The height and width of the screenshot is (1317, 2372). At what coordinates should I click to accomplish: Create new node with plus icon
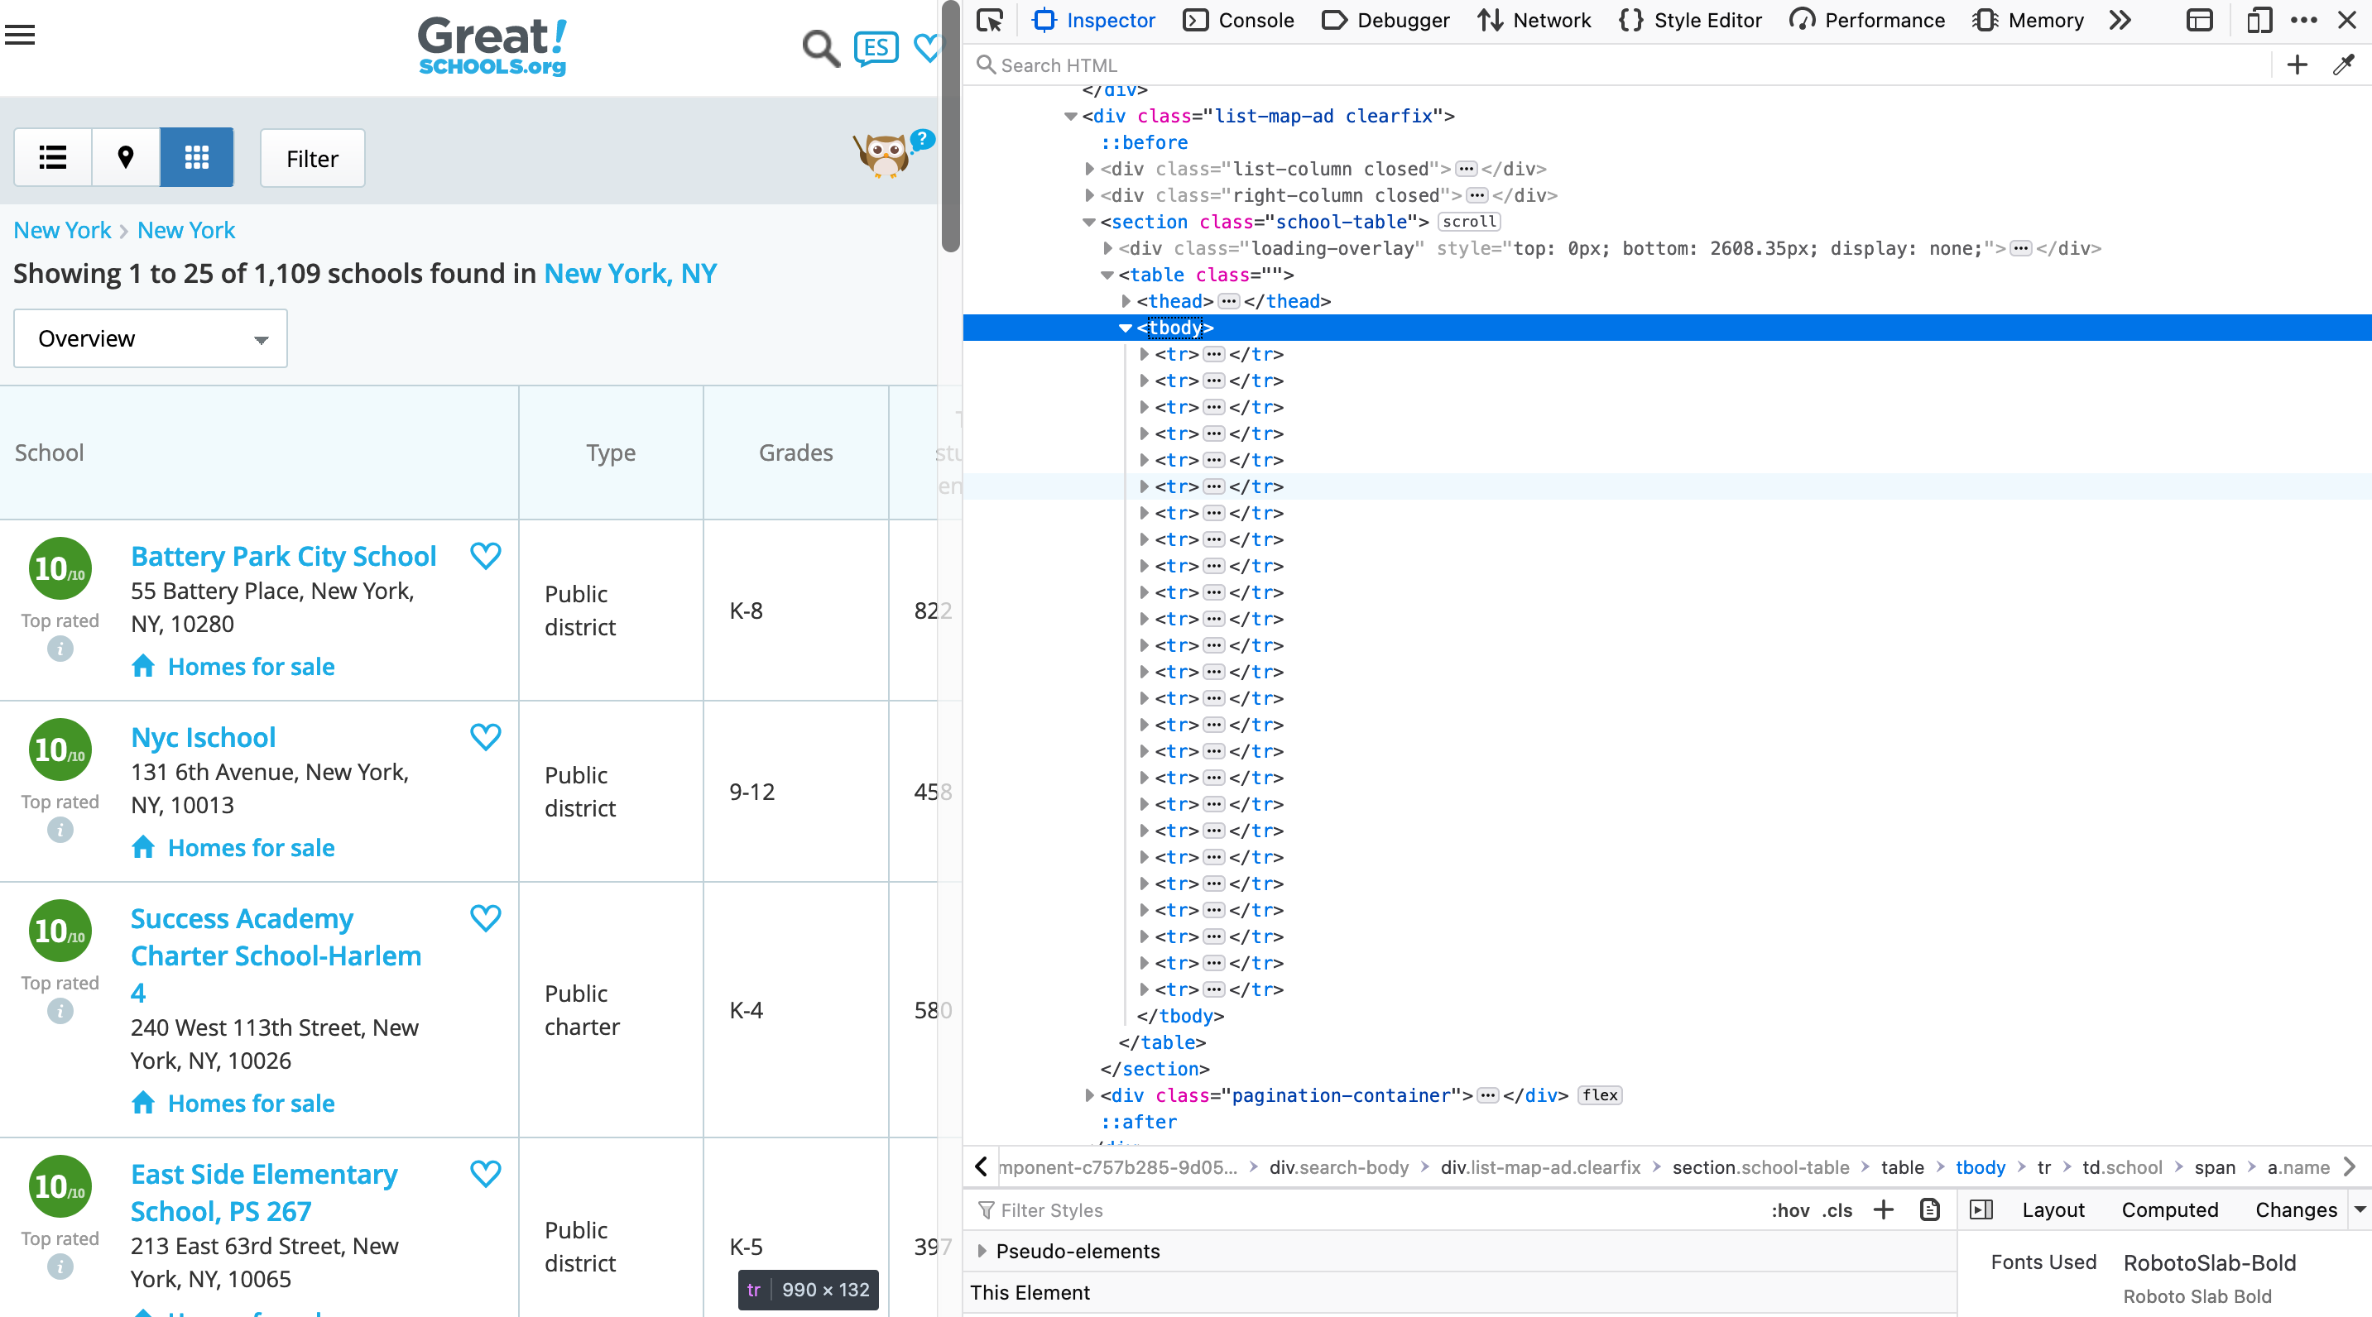coord(2297,65)
